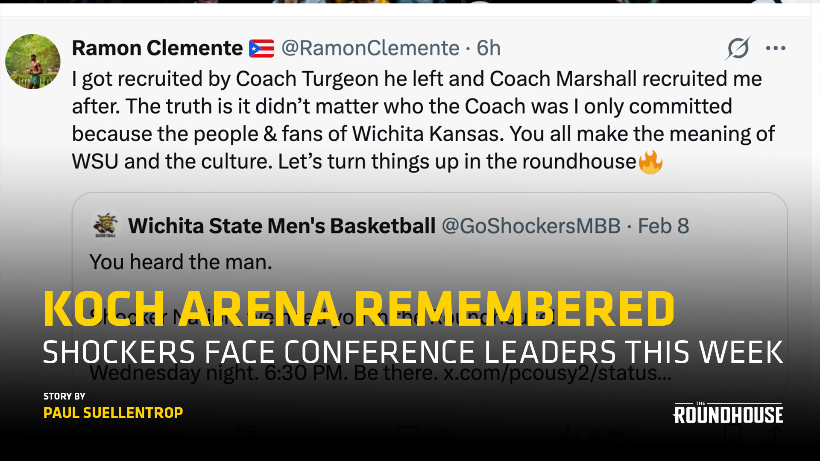Bookmark the tweet
Image resolution: width=820 pixels, height=461 pixels.
[x=733, y=433]
